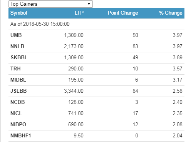Image resolution: width=191 pixels, height=142 pixels.
Task: Click the LTP column header
Action: (79, 13)
